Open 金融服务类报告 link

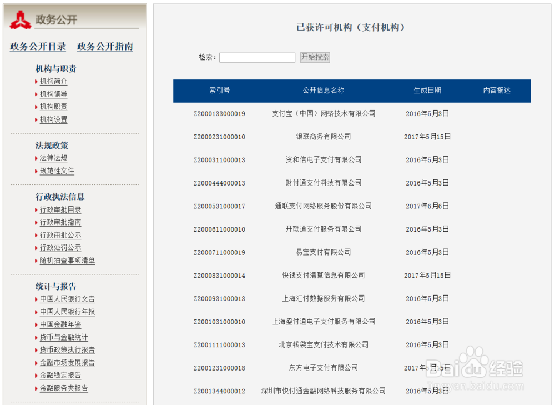tap(64, 388)
